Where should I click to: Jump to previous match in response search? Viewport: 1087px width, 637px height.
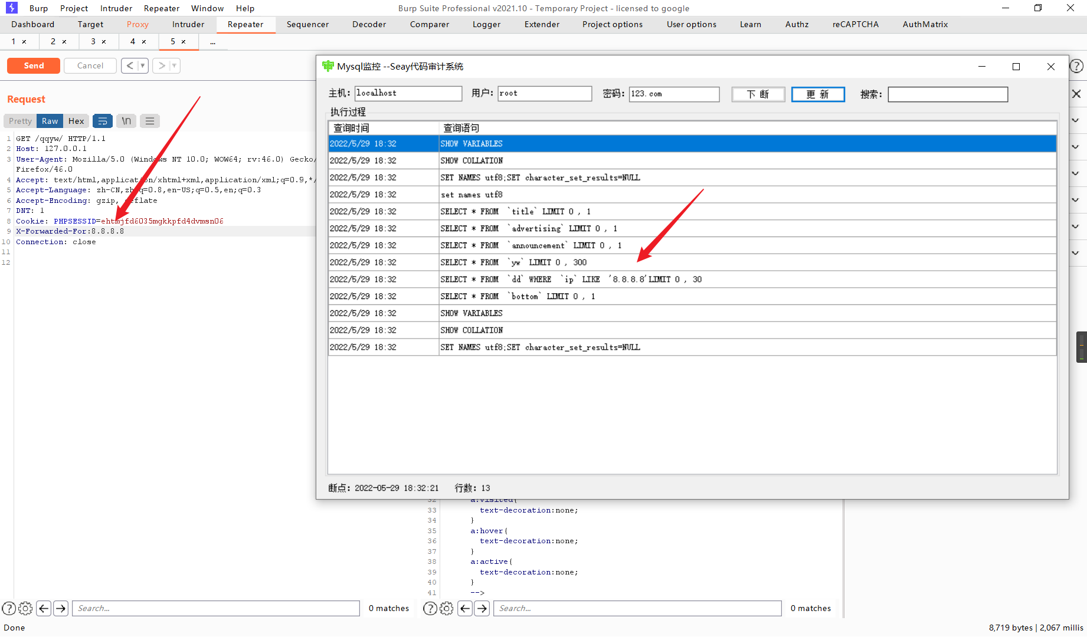click(465, 608)
